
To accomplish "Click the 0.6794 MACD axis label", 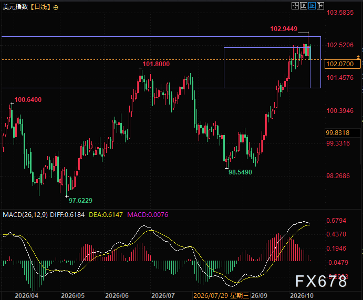I will pyautogui.click(x=336, y=221).
